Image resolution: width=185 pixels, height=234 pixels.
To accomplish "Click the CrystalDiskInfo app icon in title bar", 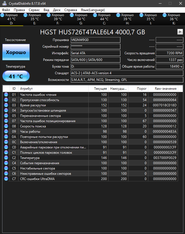I will [x=4, y=3].
